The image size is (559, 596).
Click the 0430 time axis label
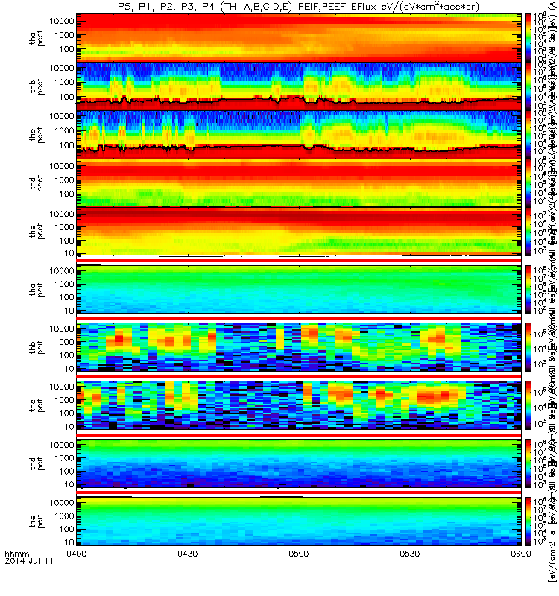point(188,554)
